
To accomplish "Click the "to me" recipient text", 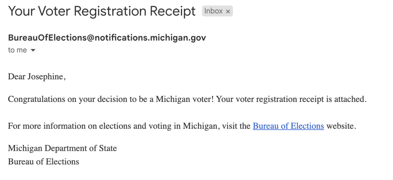I will tap(18, 50).
